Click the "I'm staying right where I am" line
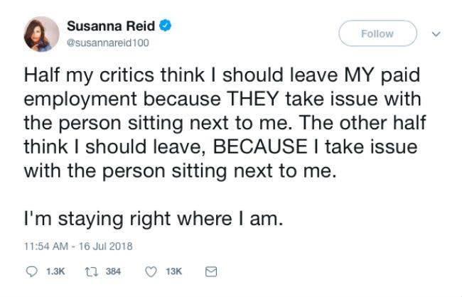462x297 pixels. point(154,219)
